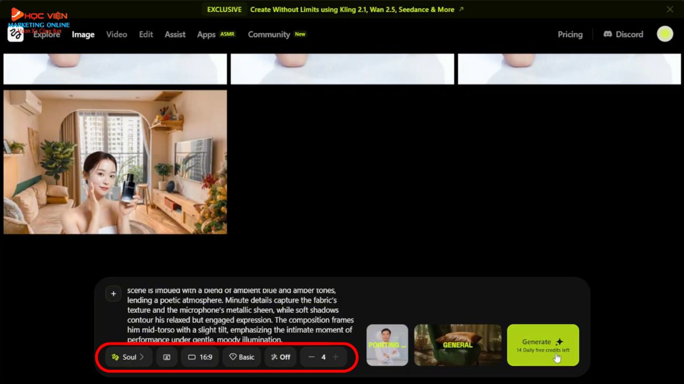Open the Soul model selector
The width and height of the screenshot is (684, 384).
click(x=128, y=357)
